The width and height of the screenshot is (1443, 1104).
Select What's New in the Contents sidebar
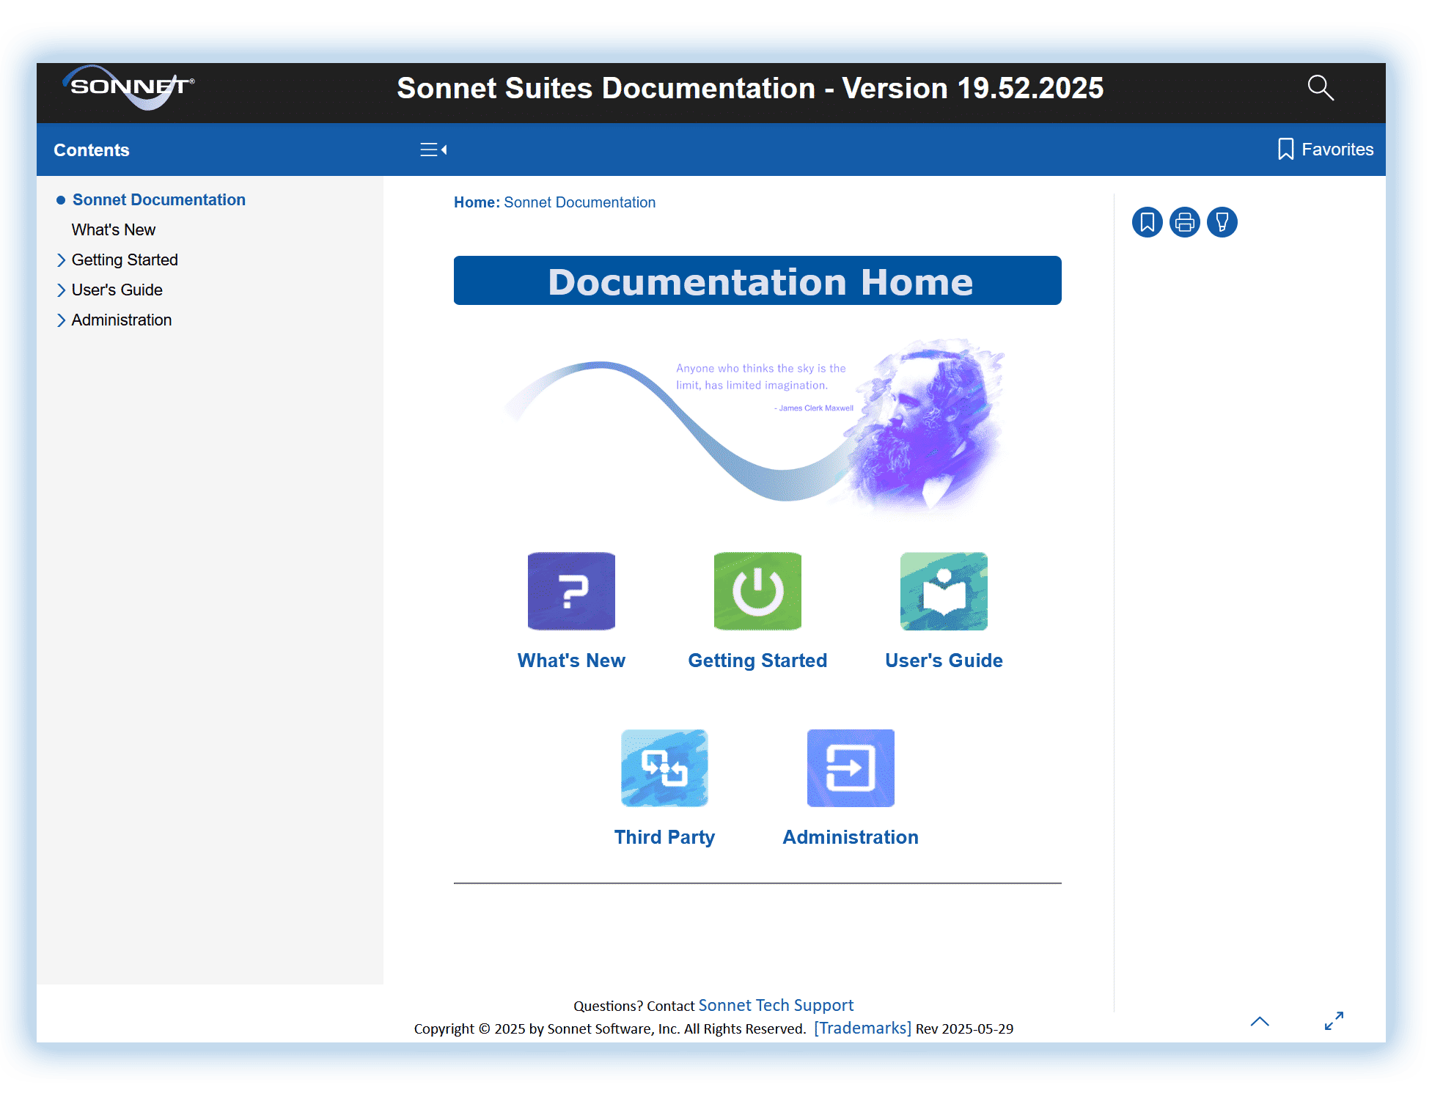click(113, 229)
